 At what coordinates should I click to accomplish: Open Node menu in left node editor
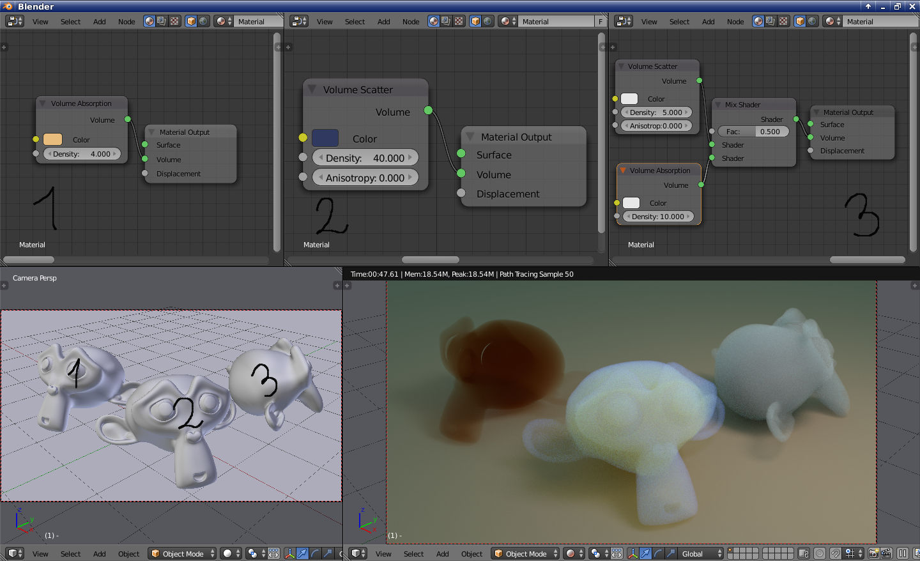point(126,22)
